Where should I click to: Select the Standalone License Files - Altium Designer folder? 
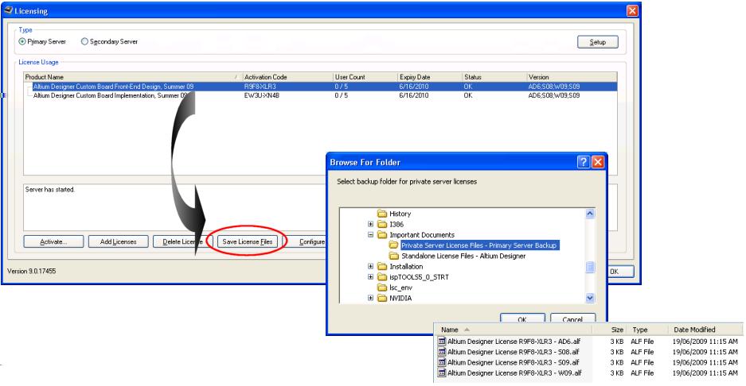tap(463, 256)
